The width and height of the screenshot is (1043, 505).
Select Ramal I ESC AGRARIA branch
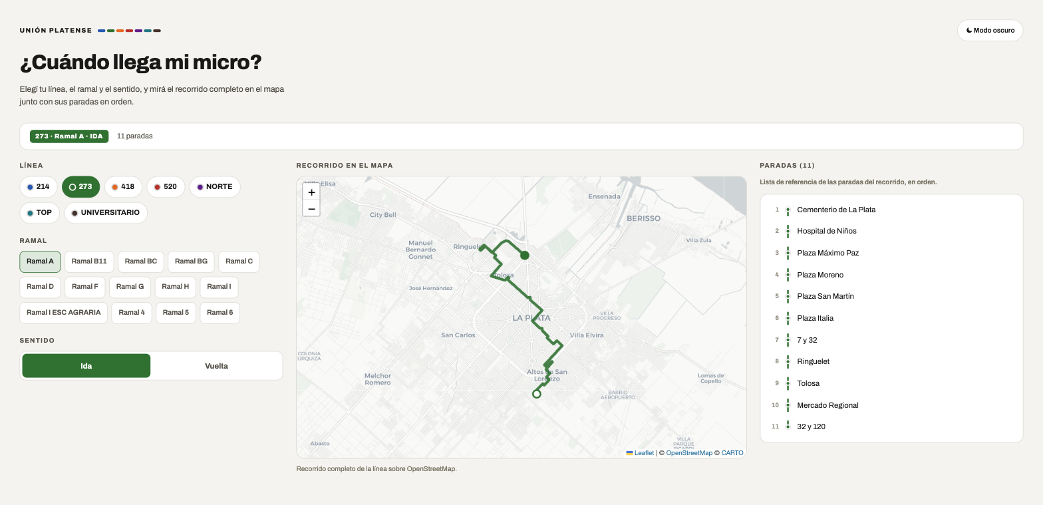64,313
